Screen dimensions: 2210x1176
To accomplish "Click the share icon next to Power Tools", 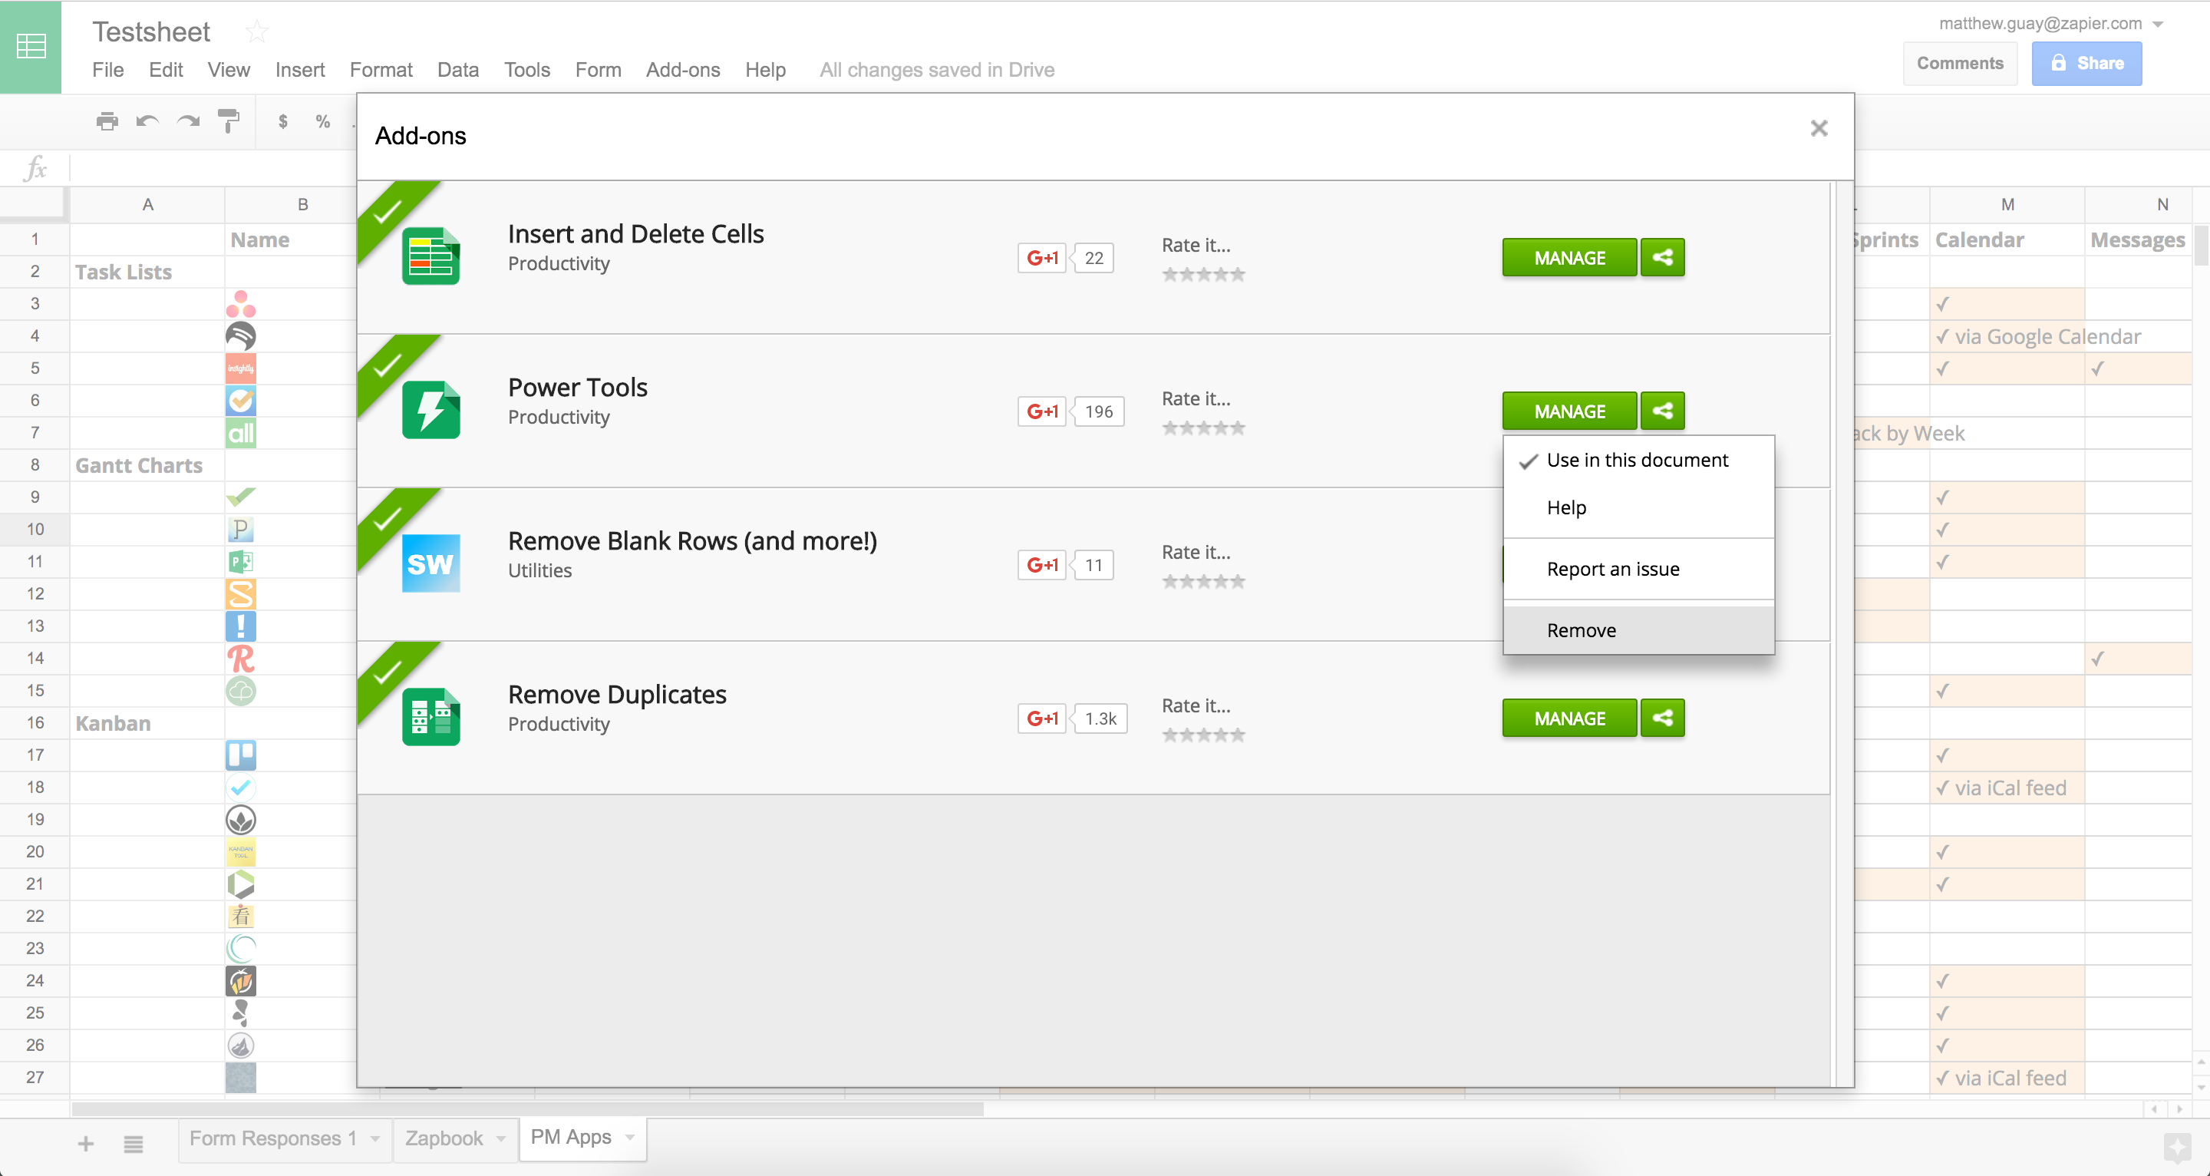I will click(1664, 411).
